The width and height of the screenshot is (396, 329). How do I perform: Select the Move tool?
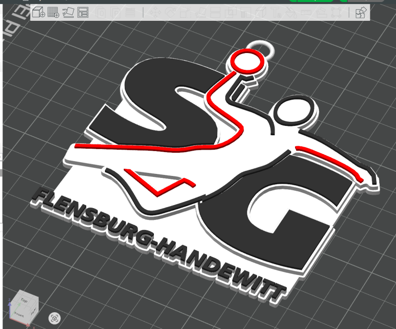[154, 12]
